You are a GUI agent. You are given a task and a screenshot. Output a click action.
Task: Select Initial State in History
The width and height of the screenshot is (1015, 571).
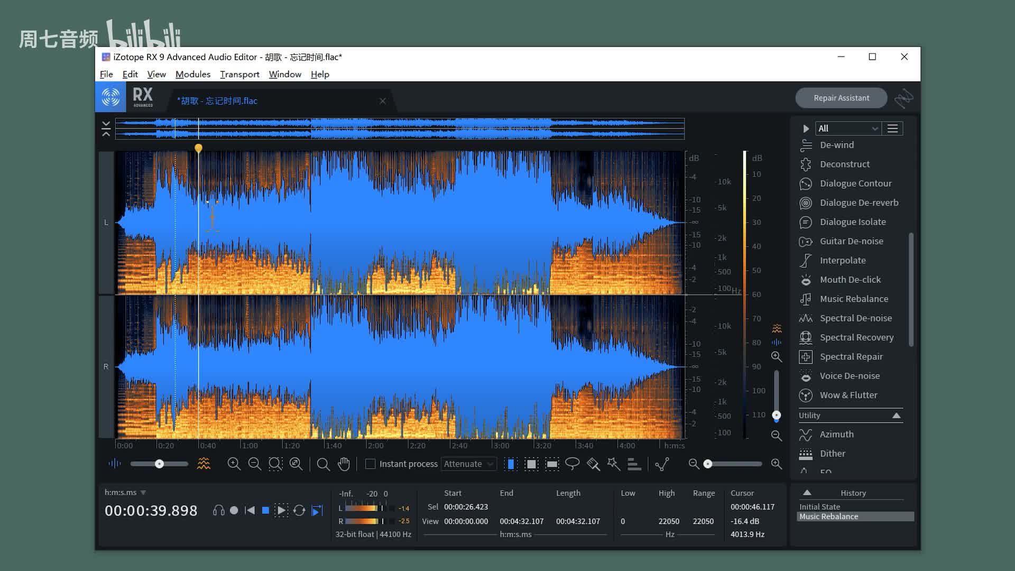tap(819, 506)
